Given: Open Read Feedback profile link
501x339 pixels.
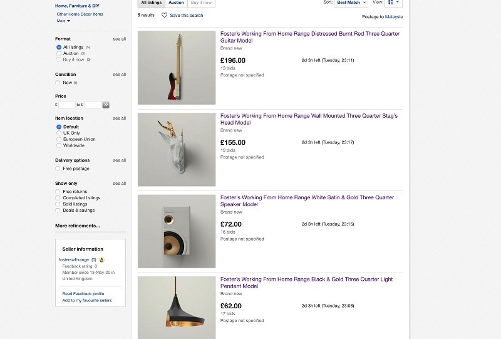Looking at the screenshot, I should click(83, 293).
